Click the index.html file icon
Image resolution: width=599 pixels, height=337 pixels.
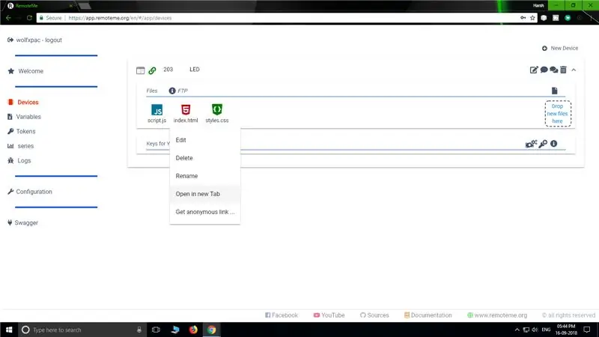[186, 109]
